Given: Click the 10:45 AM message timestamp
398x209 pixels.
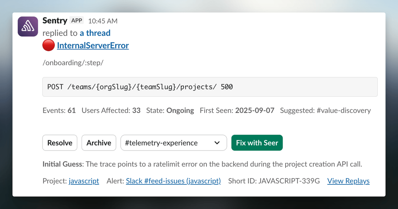Looking at the screenshot, I should click(102, 21).
